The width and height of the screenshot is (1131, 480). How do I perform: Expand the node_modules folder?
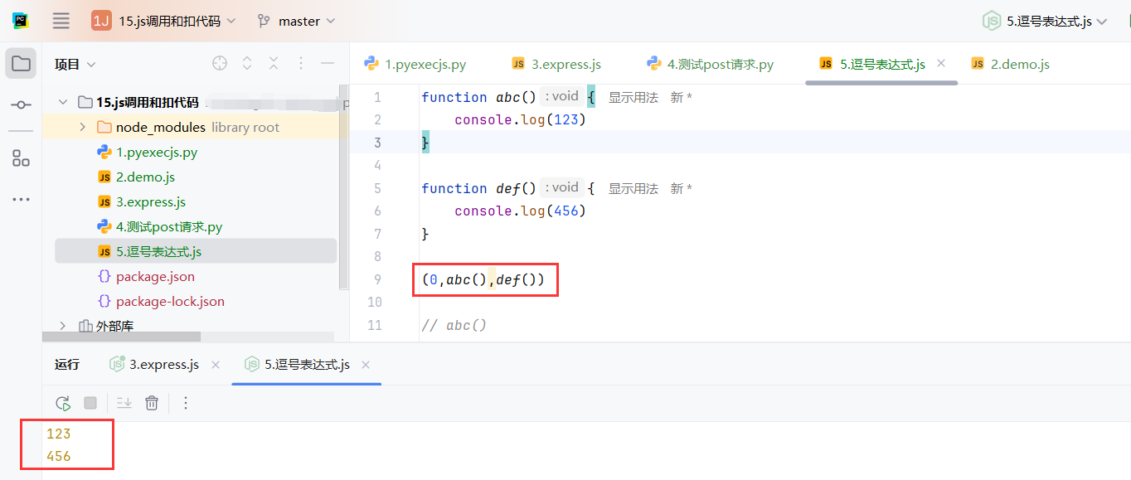point(82,127)
